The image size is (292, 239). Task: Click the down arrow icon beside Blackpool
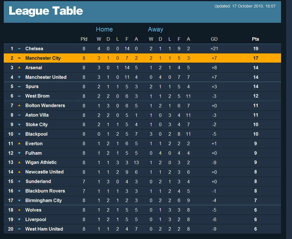(x=19, y=134)
